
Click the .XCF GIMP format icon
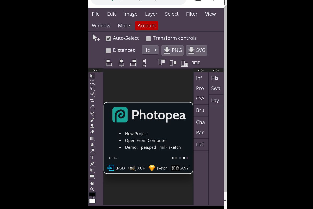click(132, 168)
